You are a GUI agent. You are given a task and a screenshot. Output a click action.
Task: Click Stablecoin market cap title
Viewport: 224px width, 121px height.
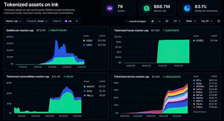20,30
